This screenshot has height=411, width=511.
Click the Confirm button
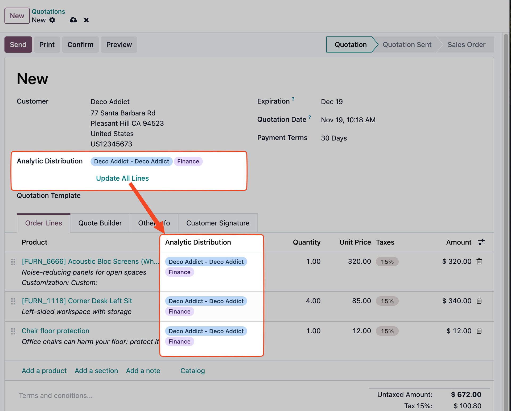(x=80, y=44)
